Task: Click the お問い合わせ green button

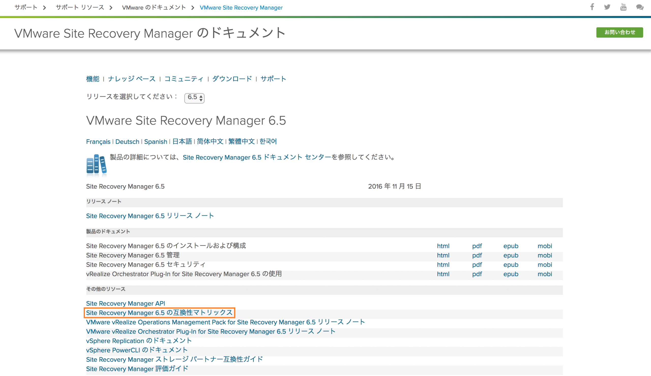Action: coord(619,32)
